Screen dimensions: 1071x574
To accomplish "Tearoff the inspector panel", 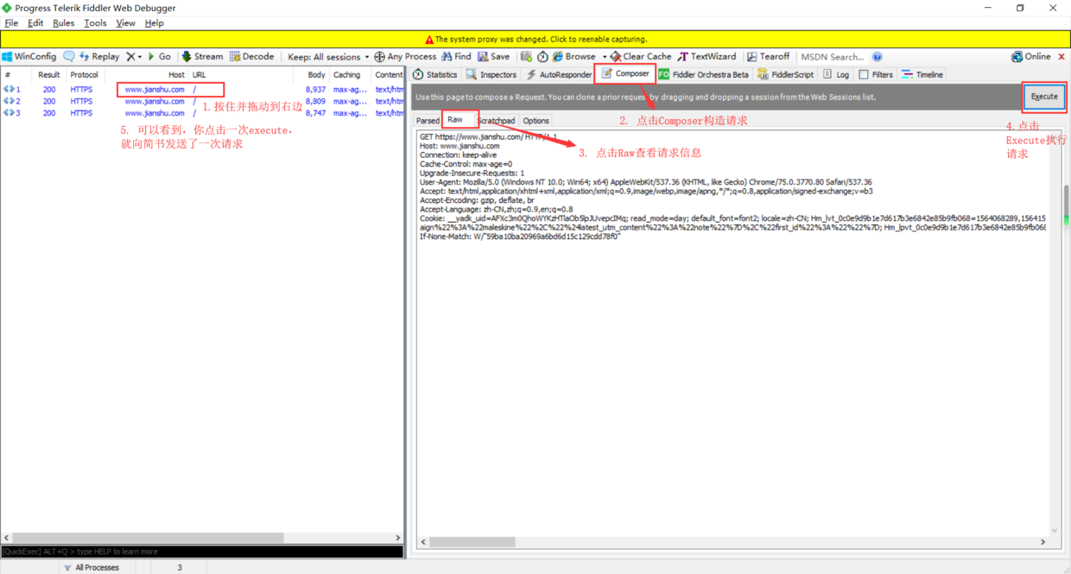I will click(768, 57).
